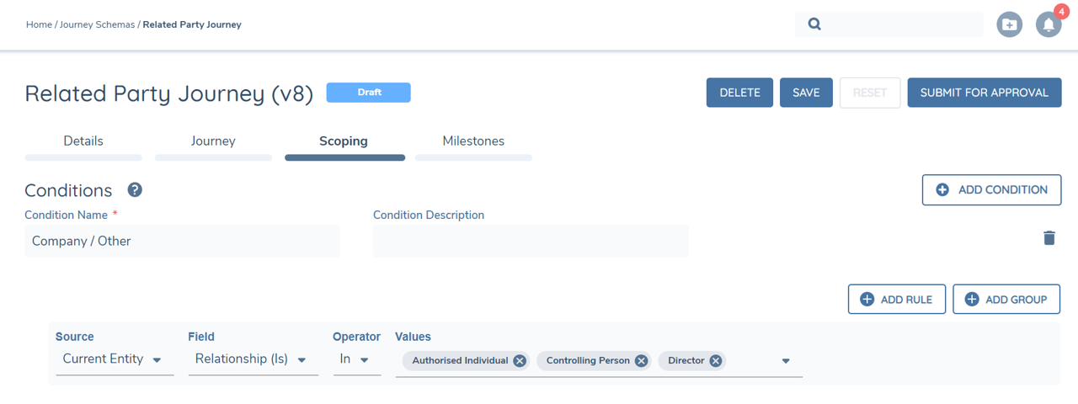The image size is (1078, 404).
Task: Click the search magnifier icon
Action: (x=814, y=24)
